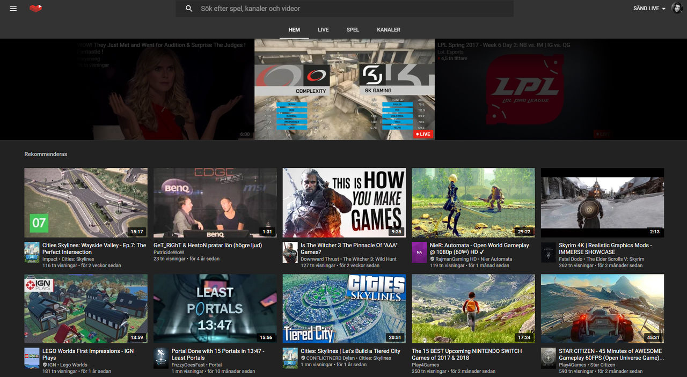Open Play4Games channel under Nintendo Switch video

[426, 365]
